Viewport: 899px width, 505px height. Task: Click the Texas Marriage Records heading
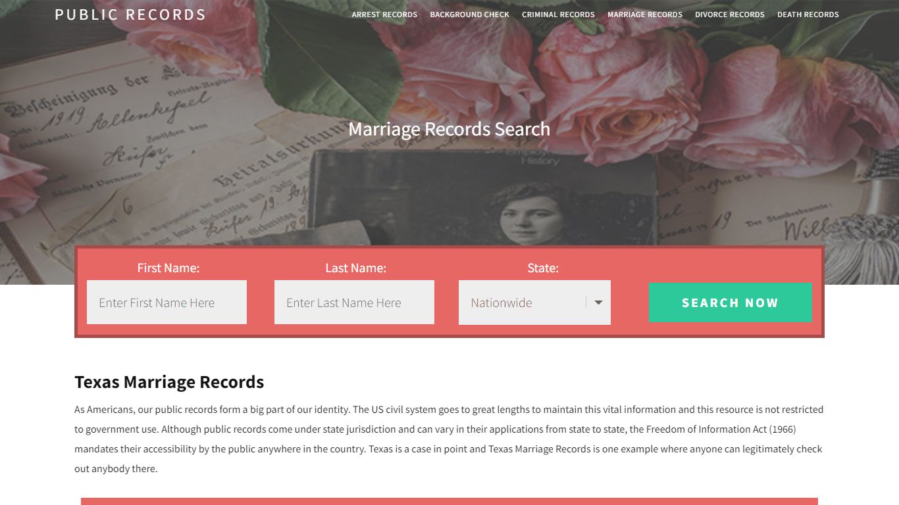click(x=169, y=382)
